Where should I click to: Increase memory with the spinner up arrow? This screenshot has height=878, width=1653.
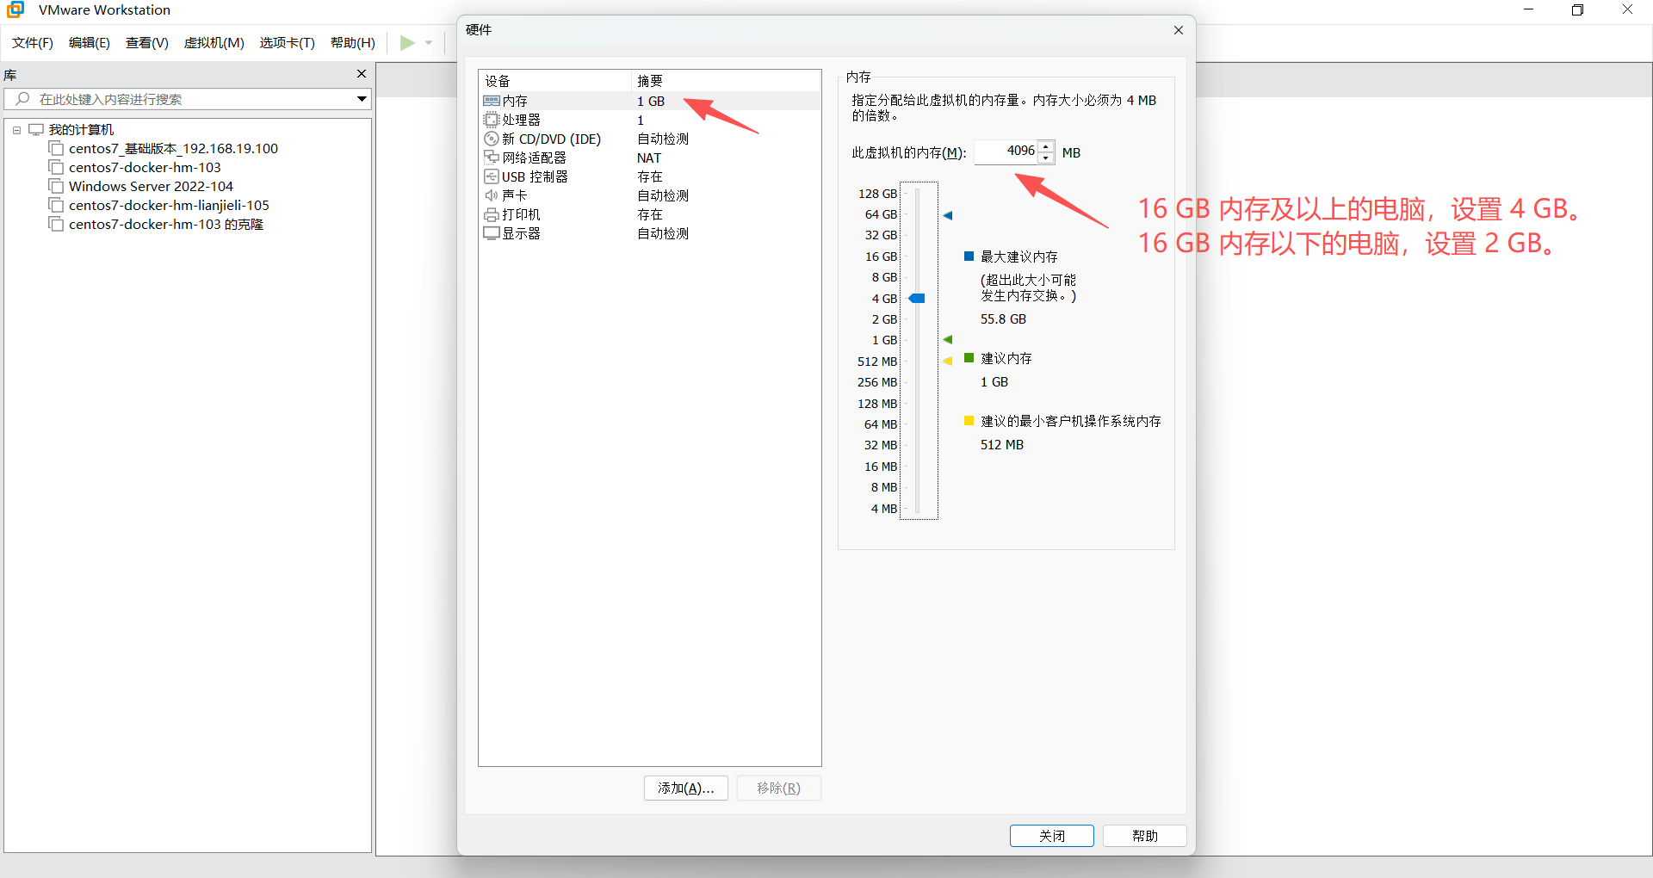tap(1046, 146)
